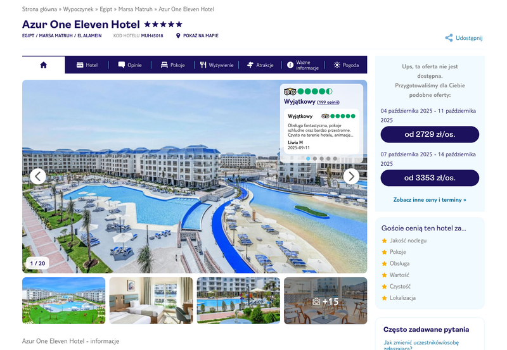The image size is (507, 350).
Task: Select the second review carousel dot
Action: 315,158
